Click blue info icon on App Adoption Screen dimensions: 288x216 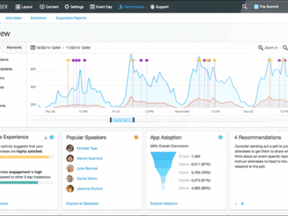pyautogui.click(x=220, y=137)
